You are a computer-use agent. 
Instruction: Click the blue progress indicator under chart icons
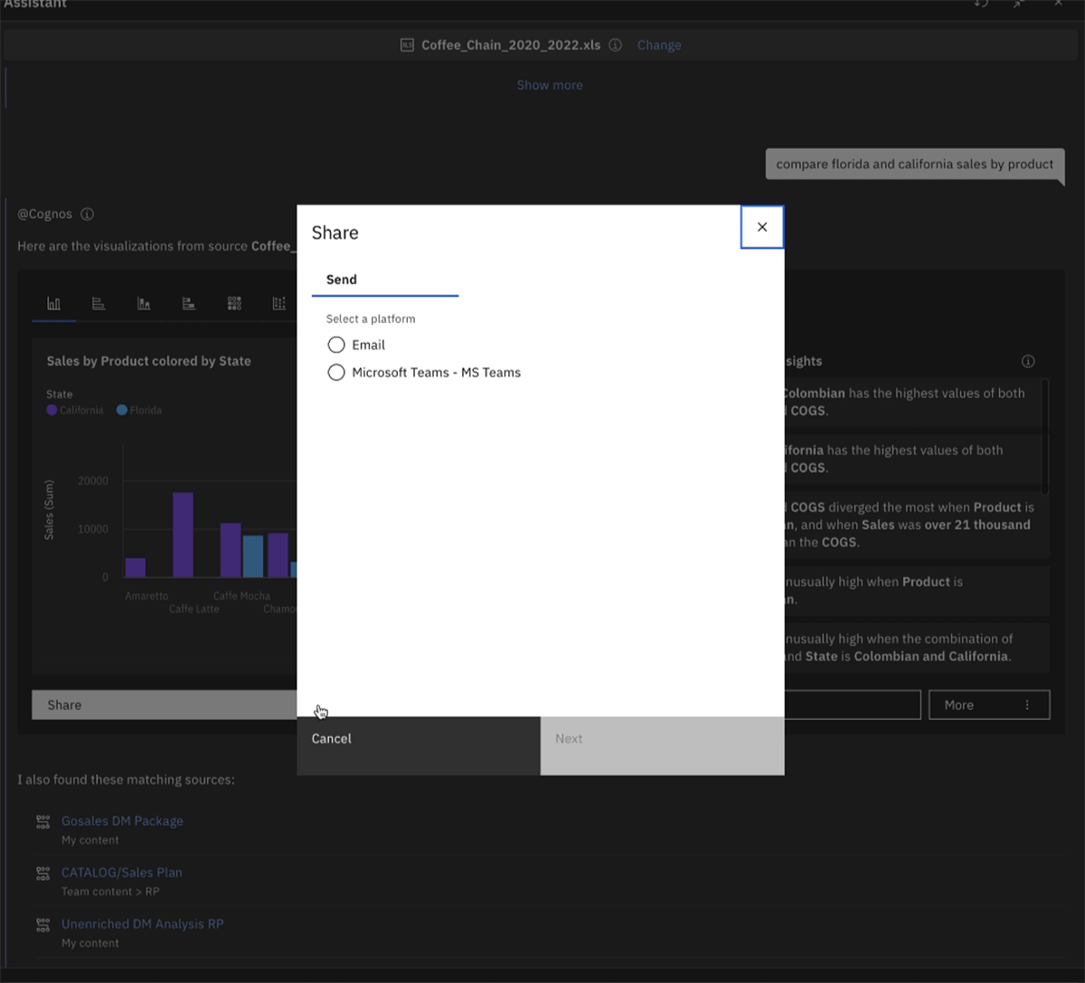[x=53, y=322]
